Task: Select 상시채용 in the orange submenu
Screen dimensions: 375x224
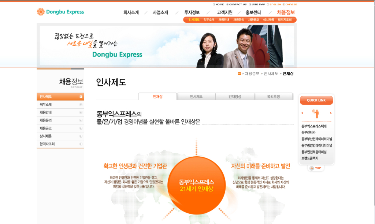Action: (x=268, y=20)
